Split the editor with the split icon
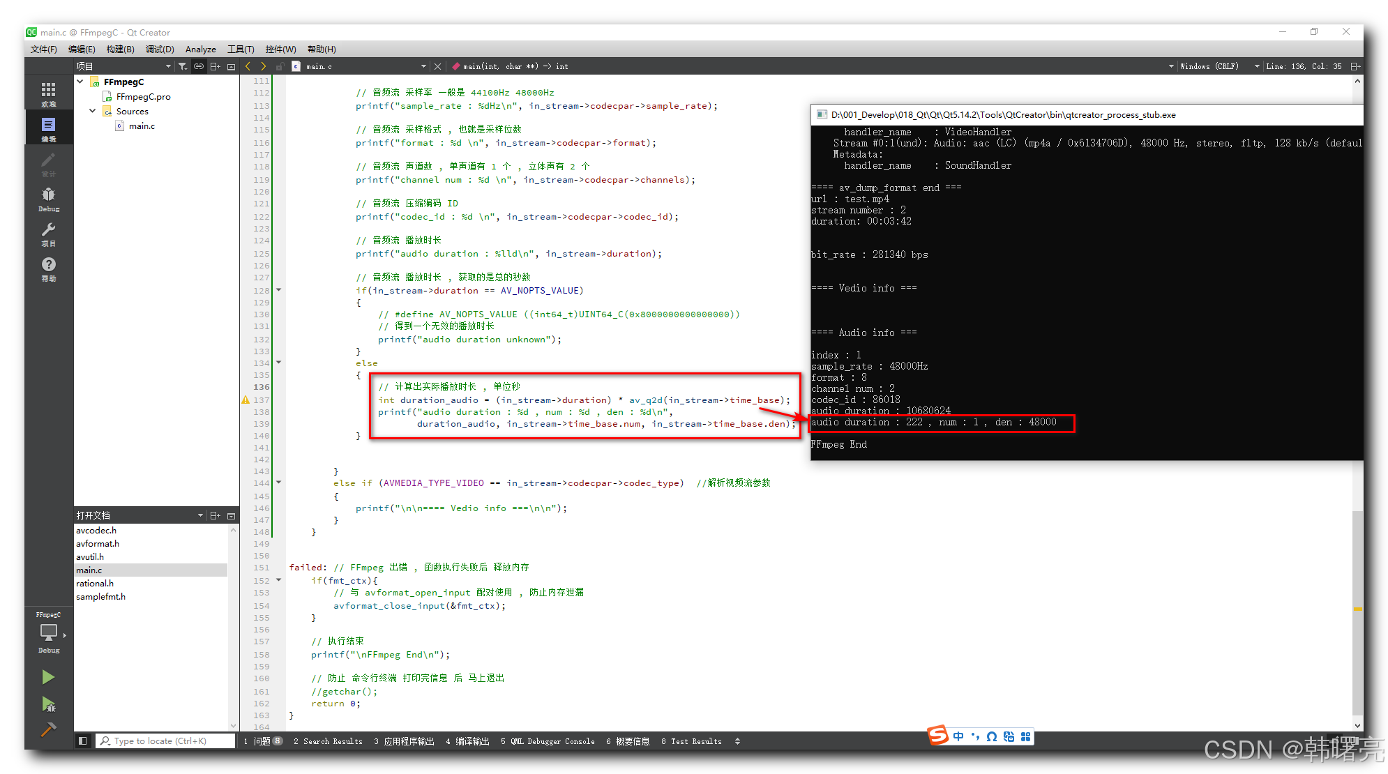This screenshot has height=774, width=1388. click(1355, 66)
